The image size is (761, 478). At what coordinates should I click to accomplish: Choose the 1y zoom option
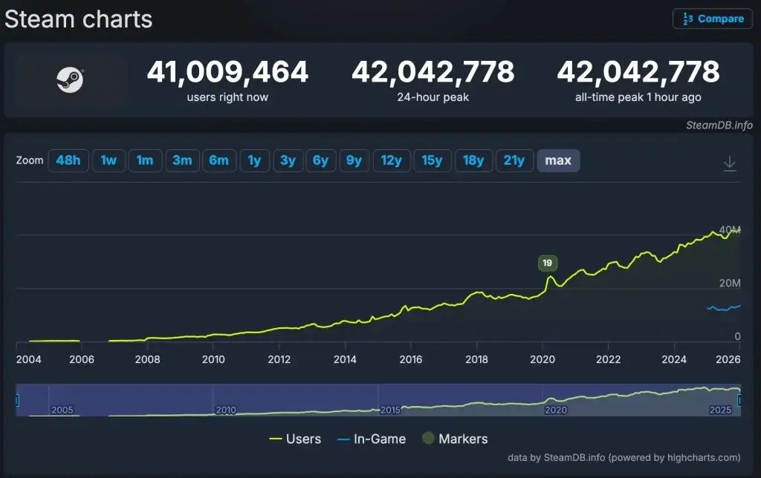254,160
